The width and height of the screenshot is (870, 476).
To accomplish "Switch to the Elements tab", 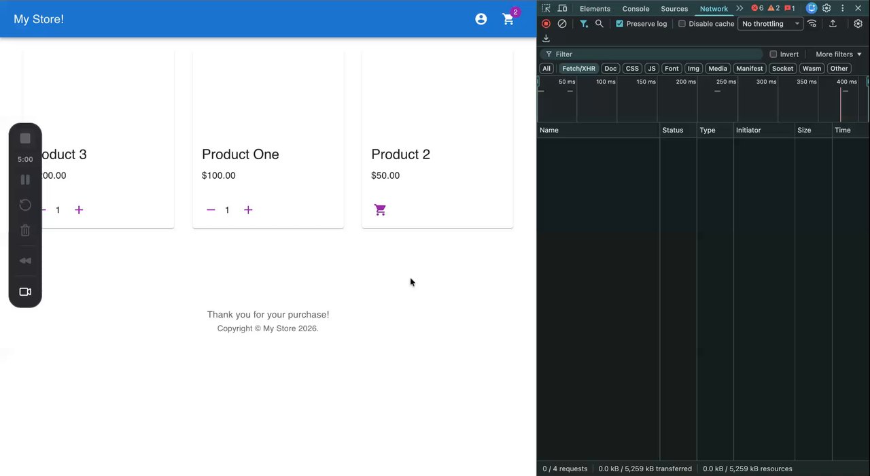I will tap(595, 9).
